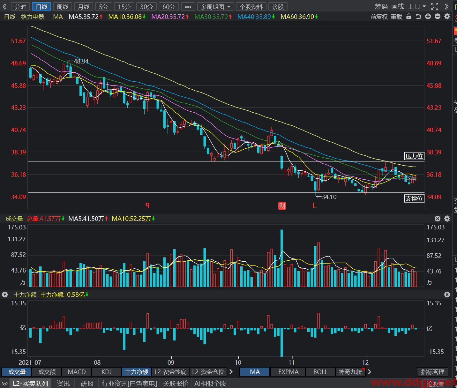Click the red q marker on chart
457x388 pixels.
click(x=147, y=205)
